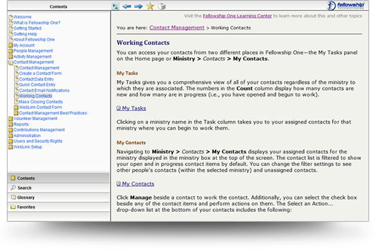
Task: Click the book icon beside My Account
Action: point(11,45)
